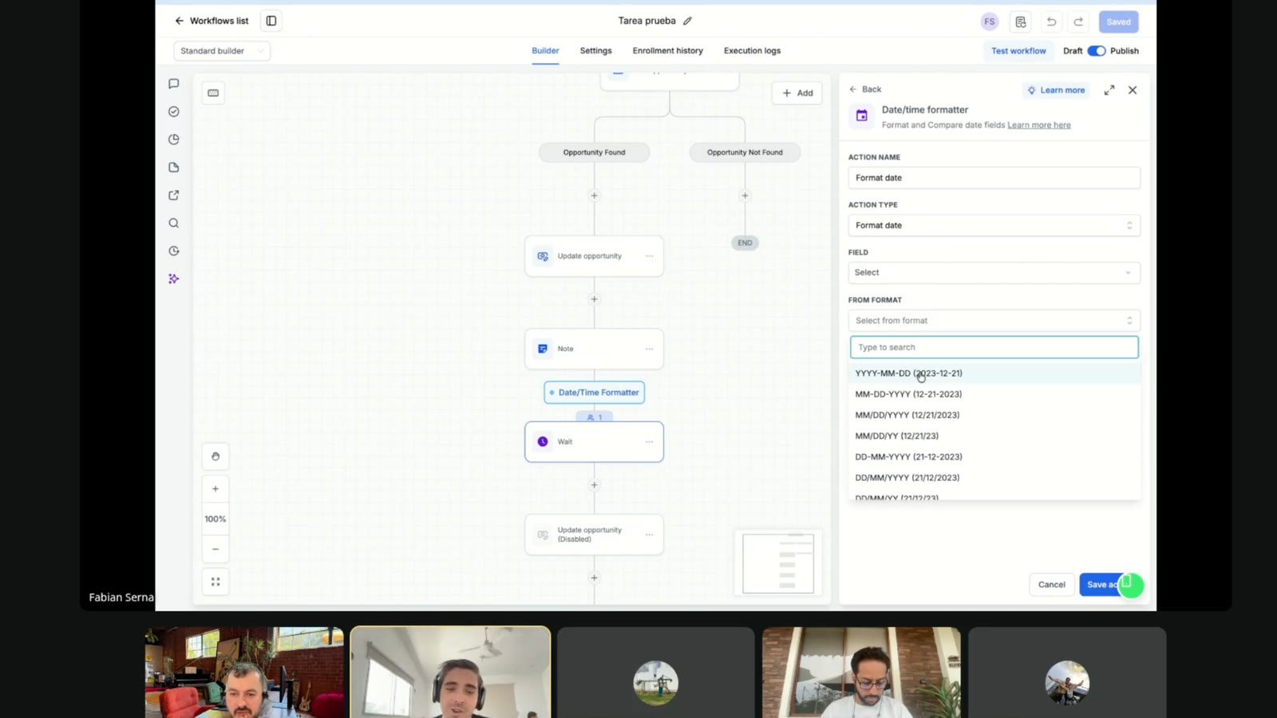Click the Test workflow button
Viewport: 1277px width, 718px height.
1018,51
